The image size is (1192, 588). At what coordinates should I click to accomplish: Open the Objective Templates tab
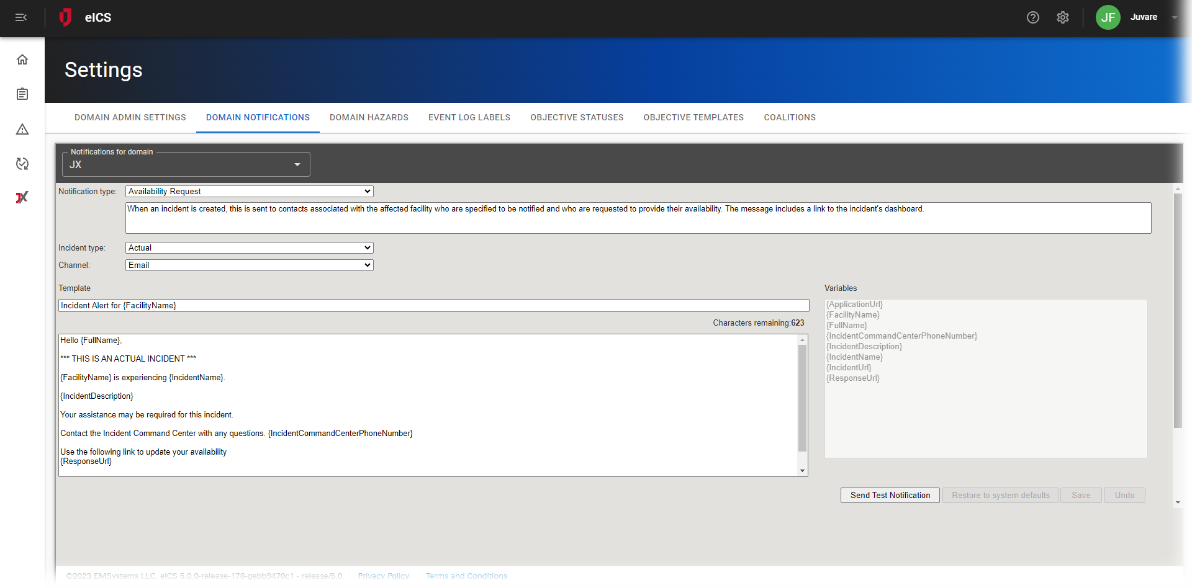(693, 117)
